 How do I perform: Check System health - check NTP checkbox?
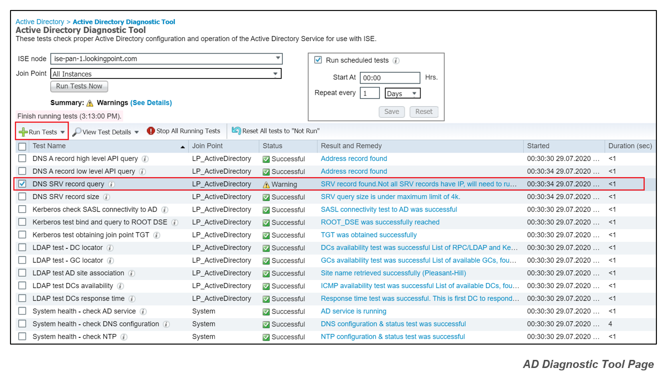22,336
